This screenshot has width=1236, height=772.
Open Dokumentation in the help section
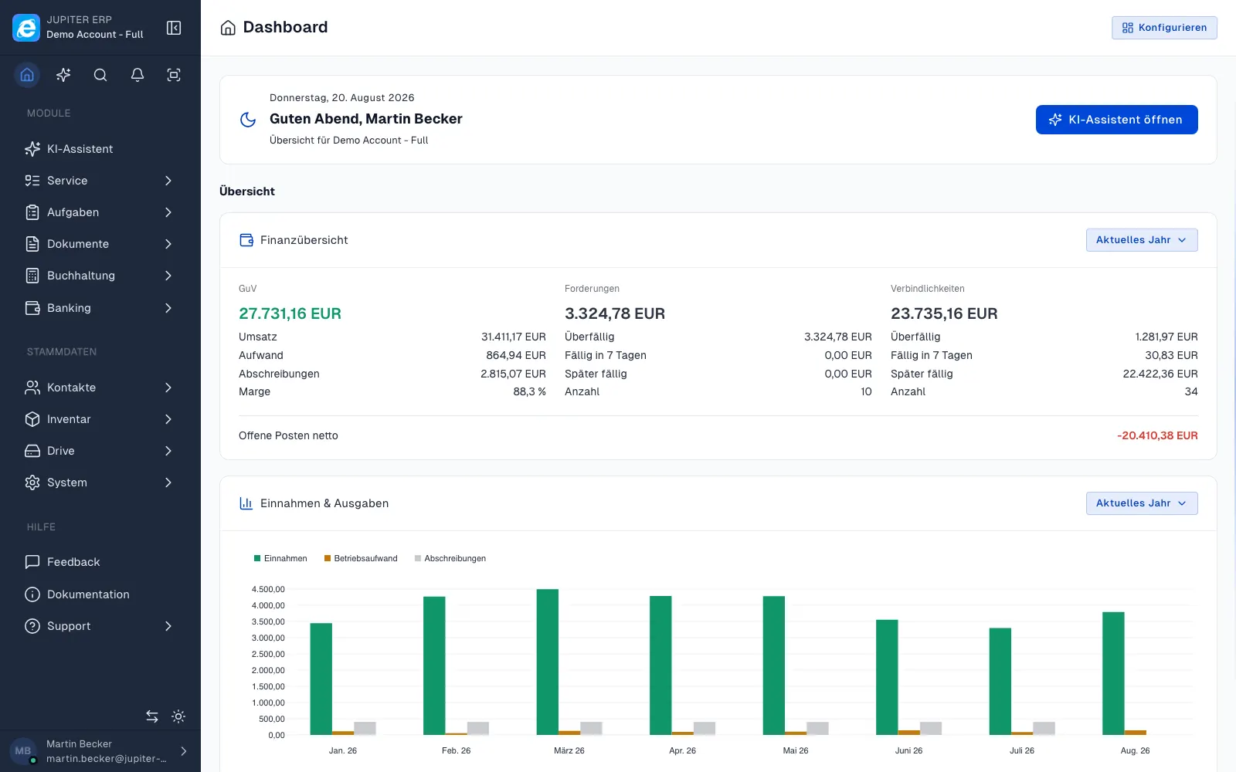point(100,594)
